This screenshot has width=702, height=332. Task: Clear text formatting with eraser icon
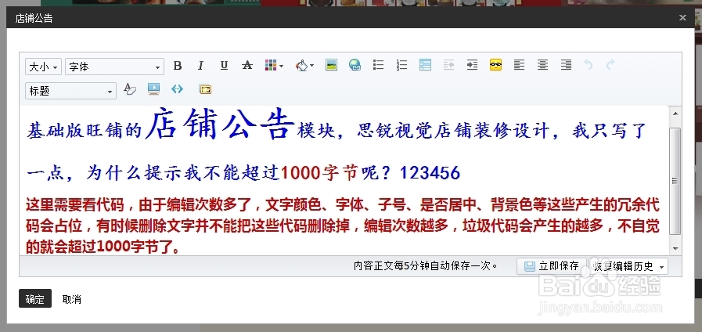pos(130,89)
